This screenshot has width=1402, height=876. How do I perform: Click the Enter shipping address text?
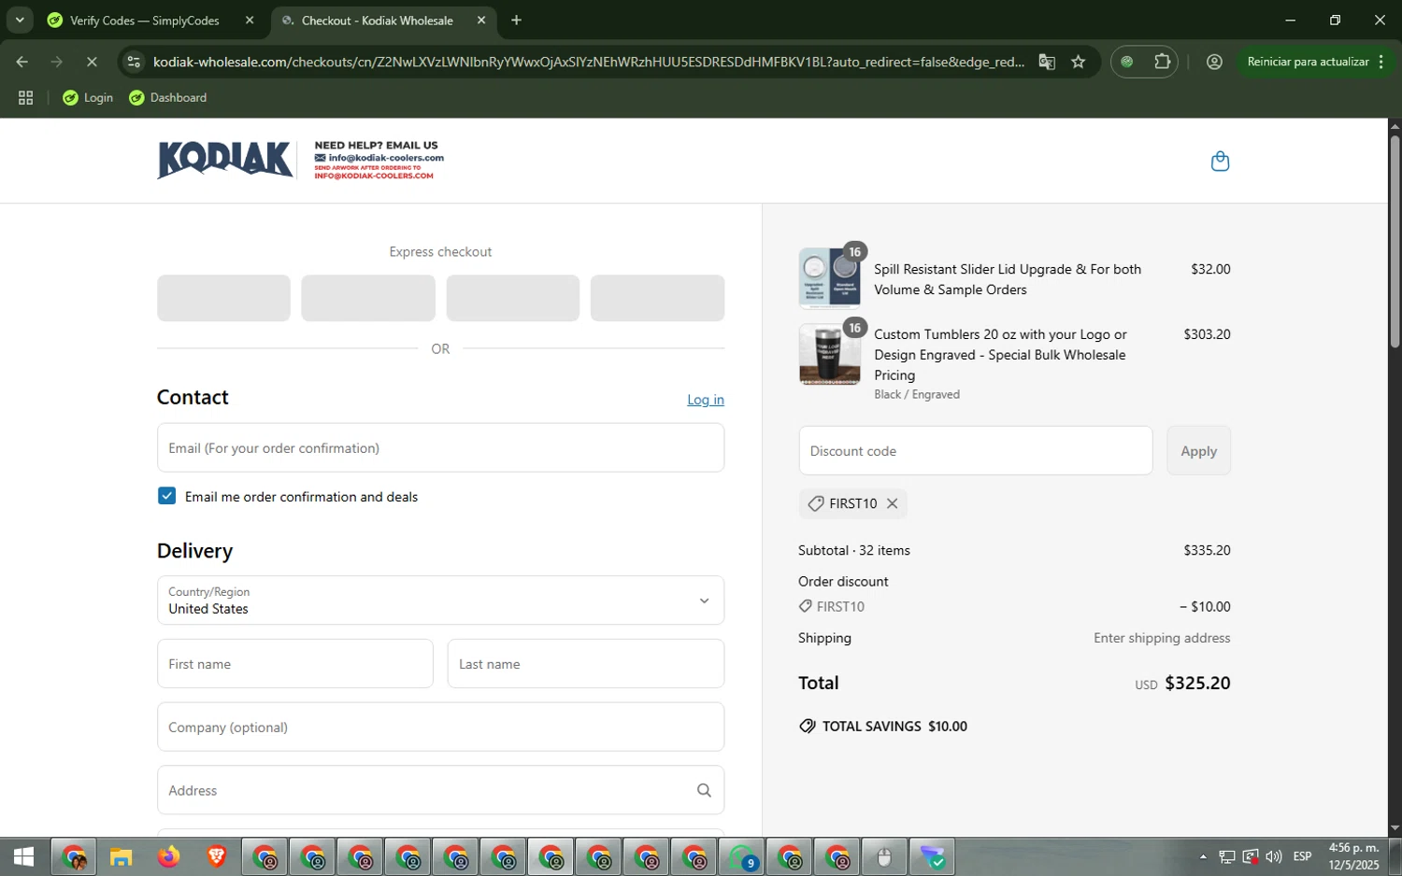coord(1162,638)
